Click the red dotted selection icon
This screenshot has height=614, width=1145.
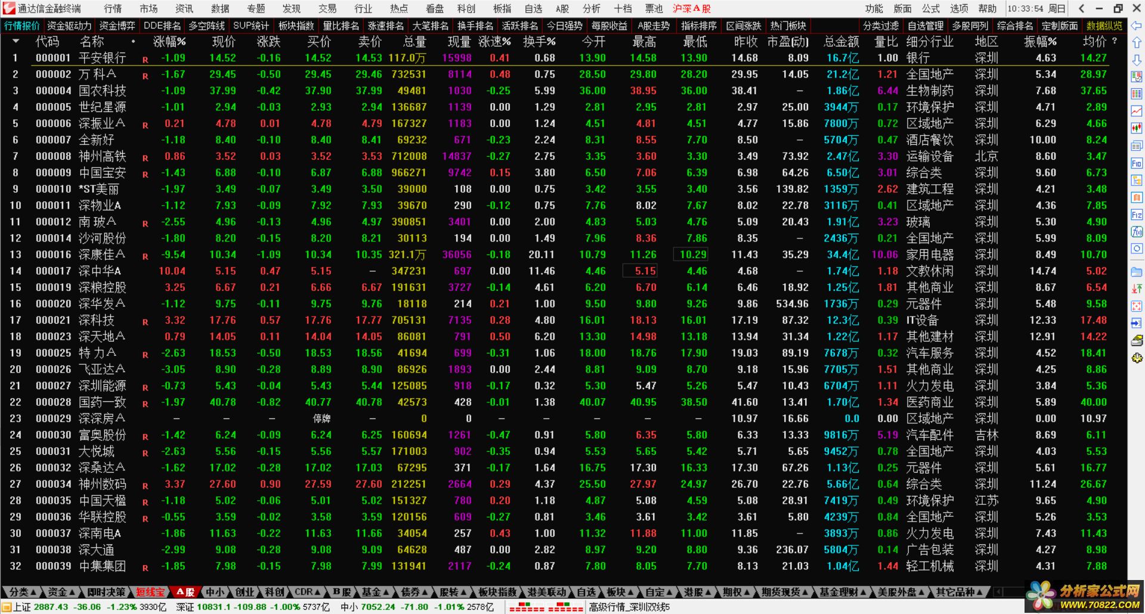(1137, 306)
